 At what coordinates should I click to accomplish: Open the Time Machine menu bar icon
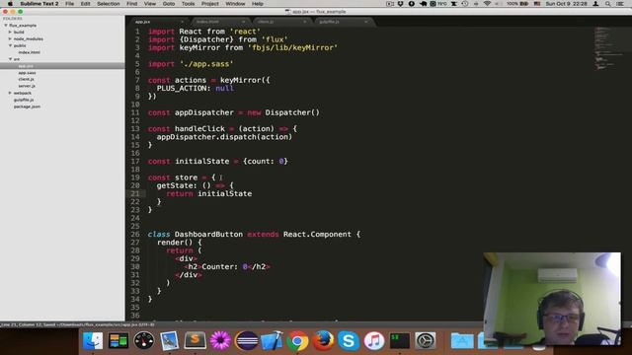(465, 4)
